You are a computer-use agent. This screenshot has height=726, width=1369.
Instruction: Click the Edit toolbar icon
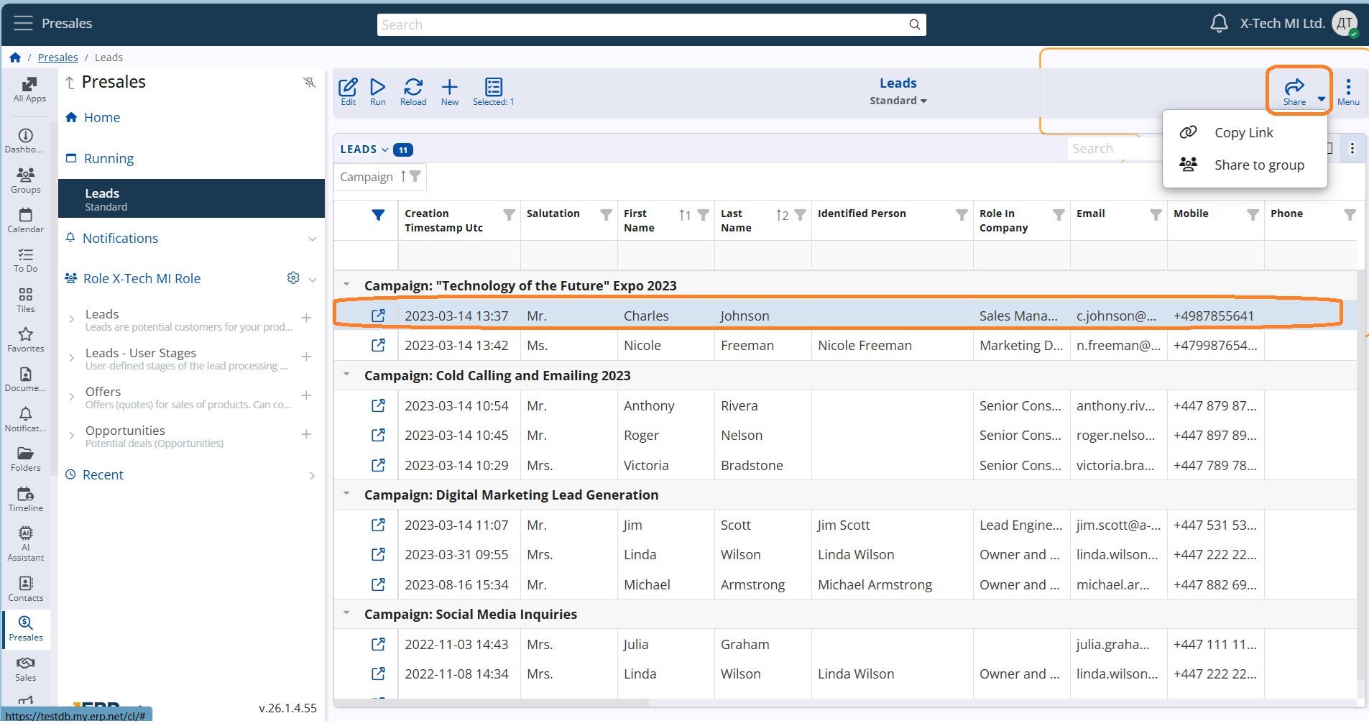click(x=348, y=92)
